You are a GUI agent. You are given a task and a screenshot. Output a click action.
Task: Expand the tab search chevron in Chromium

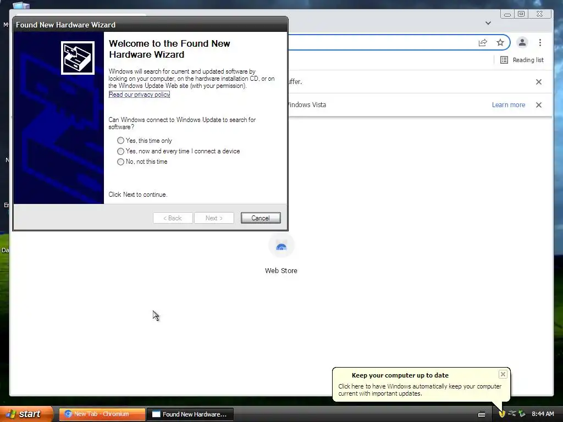[488, 23]
